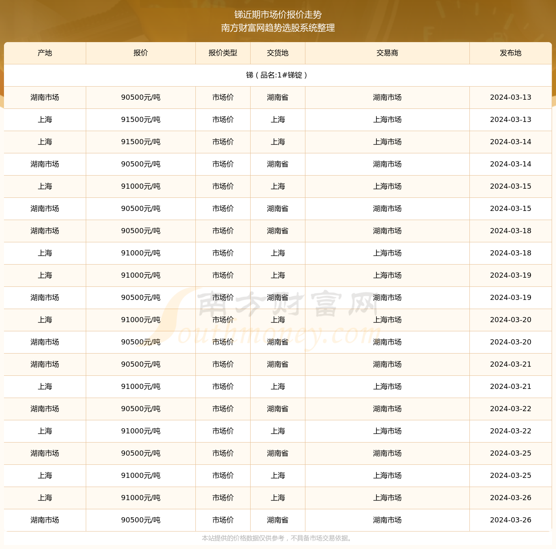
Task: Click the product row 锑（品名:1#锑锭）
Action: [x=278, y=75]
